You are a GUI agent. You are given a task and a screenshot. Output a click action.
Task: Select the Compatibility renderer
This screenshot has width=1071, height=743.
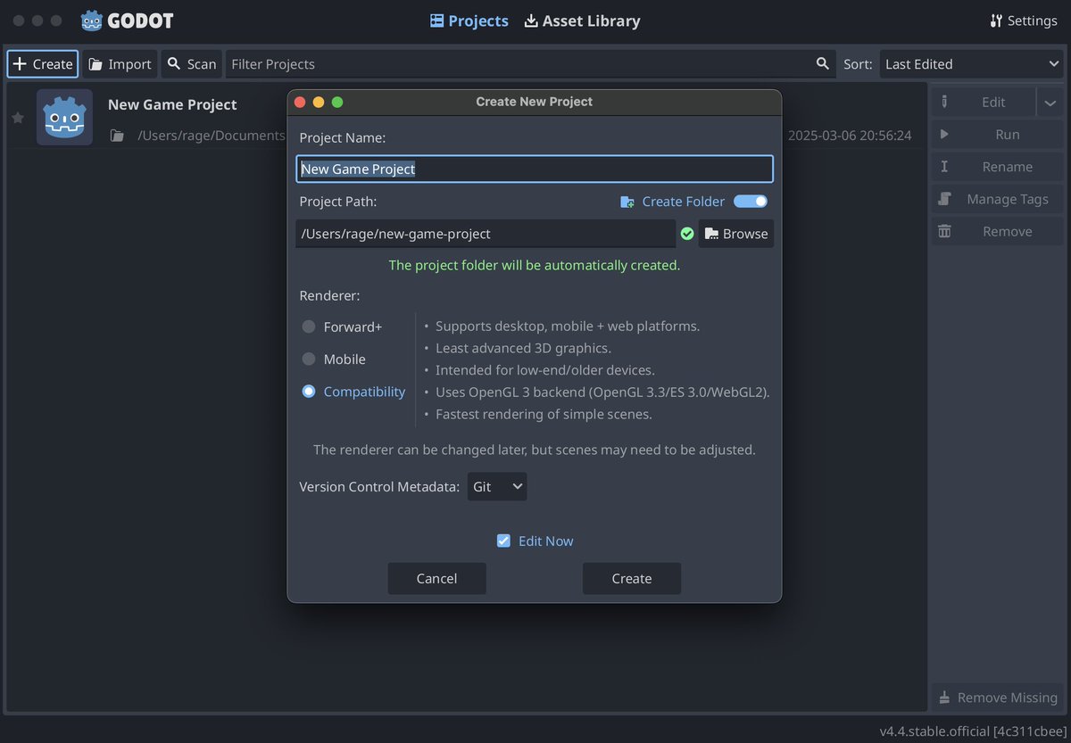pos(353,391)
